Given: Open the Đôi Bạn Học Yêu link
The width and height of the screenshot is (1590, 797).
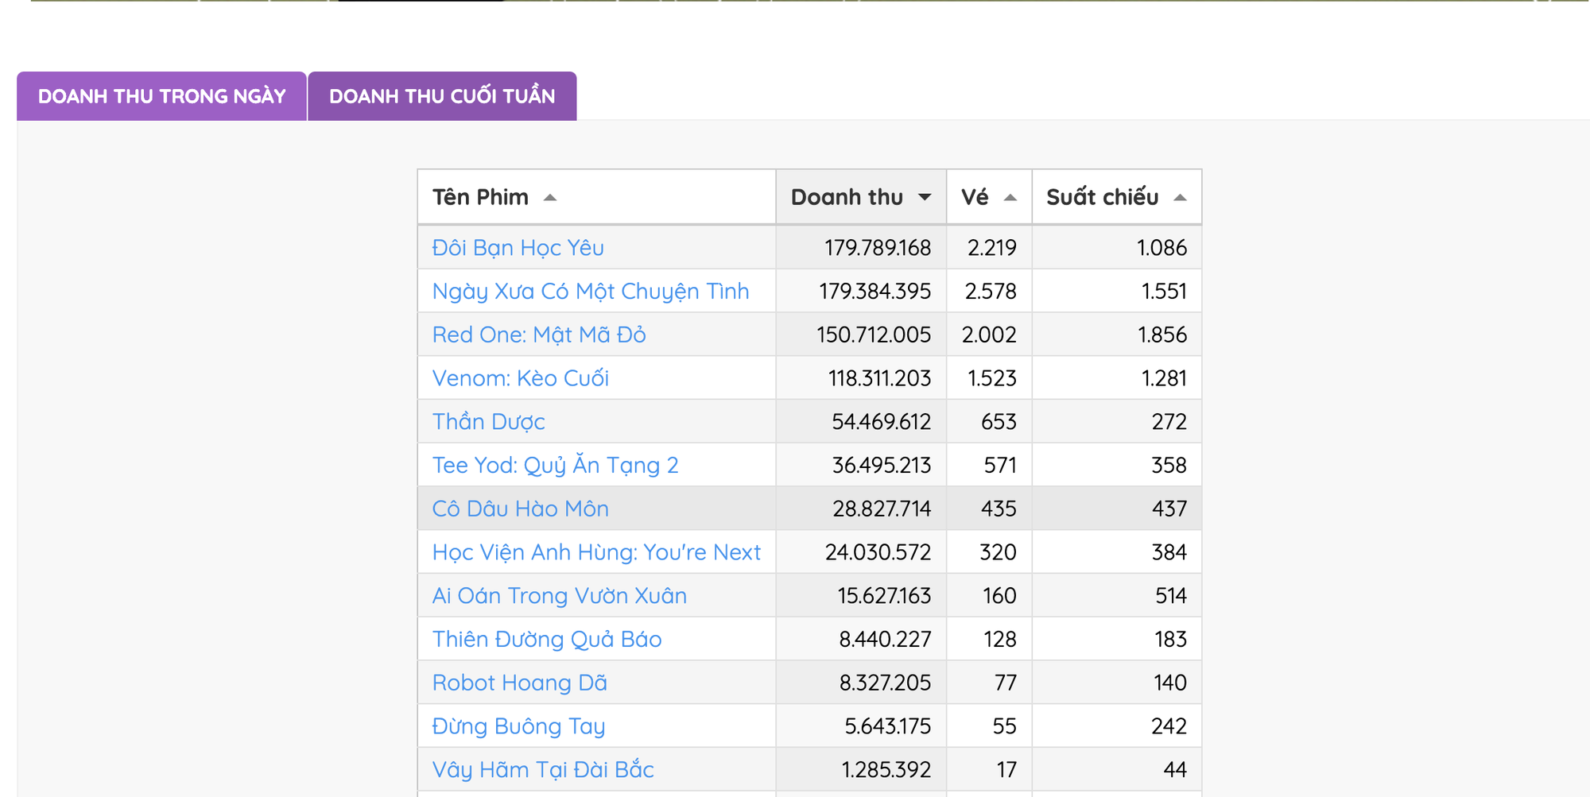Looking at the screenshot, I should point(518,248).
